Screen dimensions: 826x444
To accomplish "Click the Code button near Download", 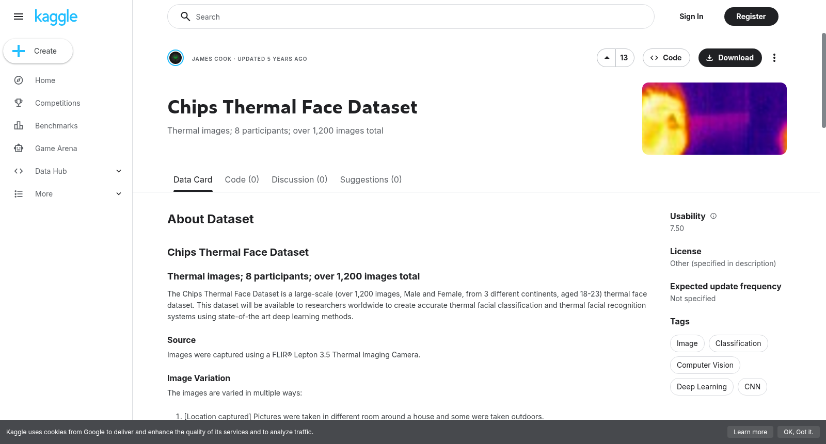I will [x=666, y=58].
